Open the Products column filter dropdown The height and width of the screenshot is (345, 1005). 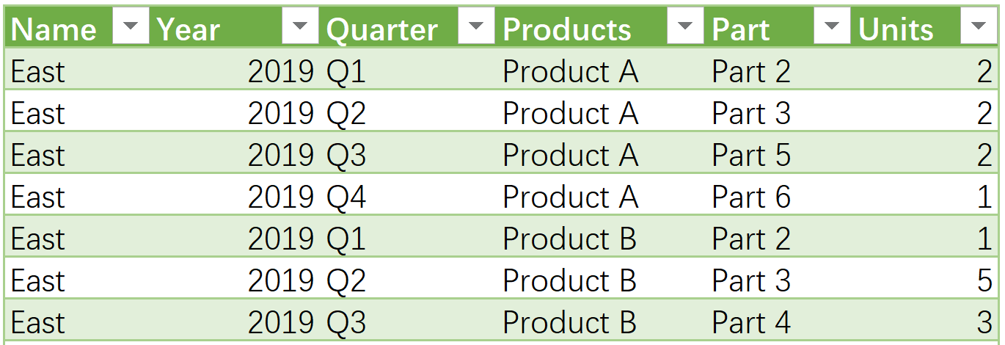(685, 28)
